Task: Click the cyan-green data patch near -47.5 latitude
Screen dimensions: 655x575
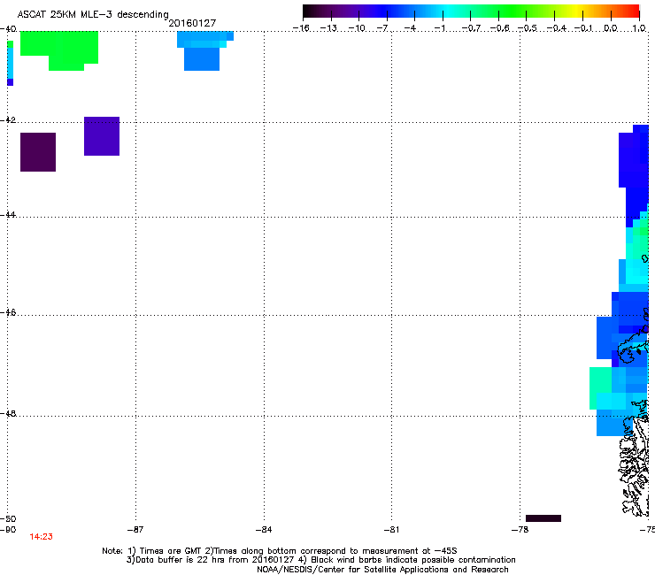Action: [600, 388]
